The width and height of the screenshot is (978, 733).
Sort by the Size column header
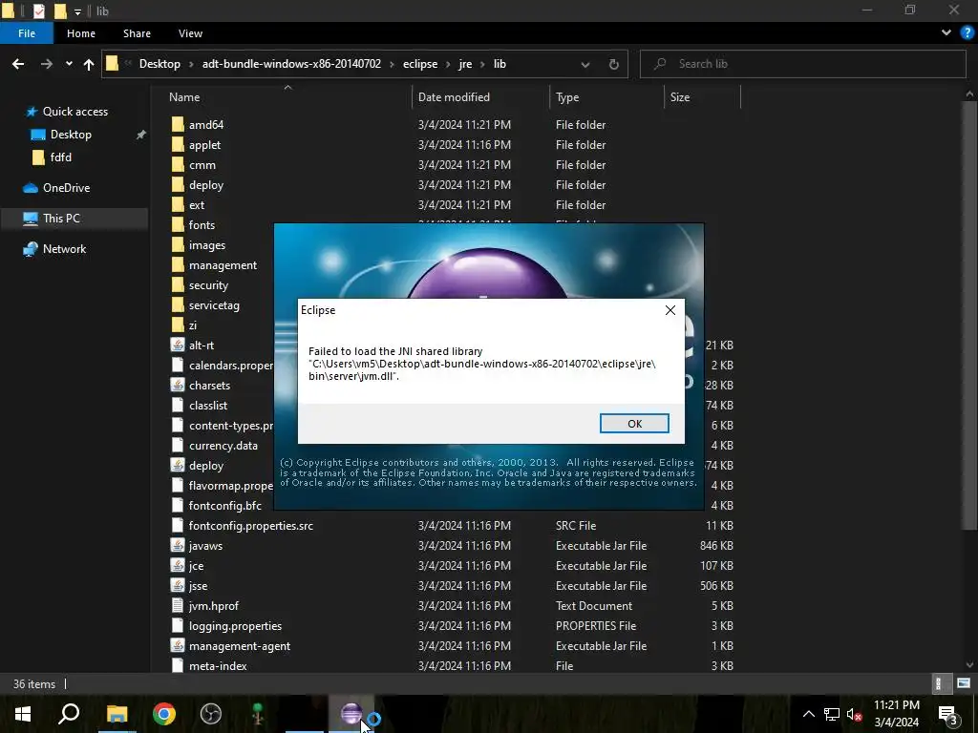tap(680, 97)
